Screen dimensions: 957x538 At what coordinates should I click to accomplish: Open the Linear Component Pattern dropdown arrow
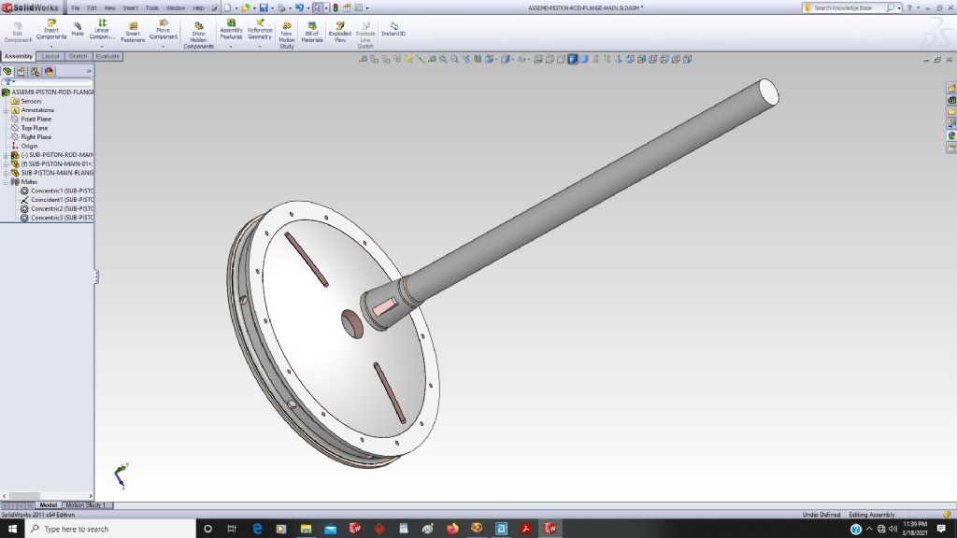coord(102,46)
